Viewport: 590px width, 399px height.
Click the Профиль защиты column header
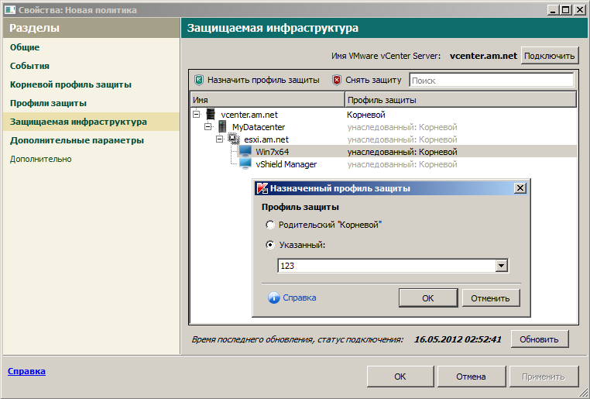pos(461,100)
